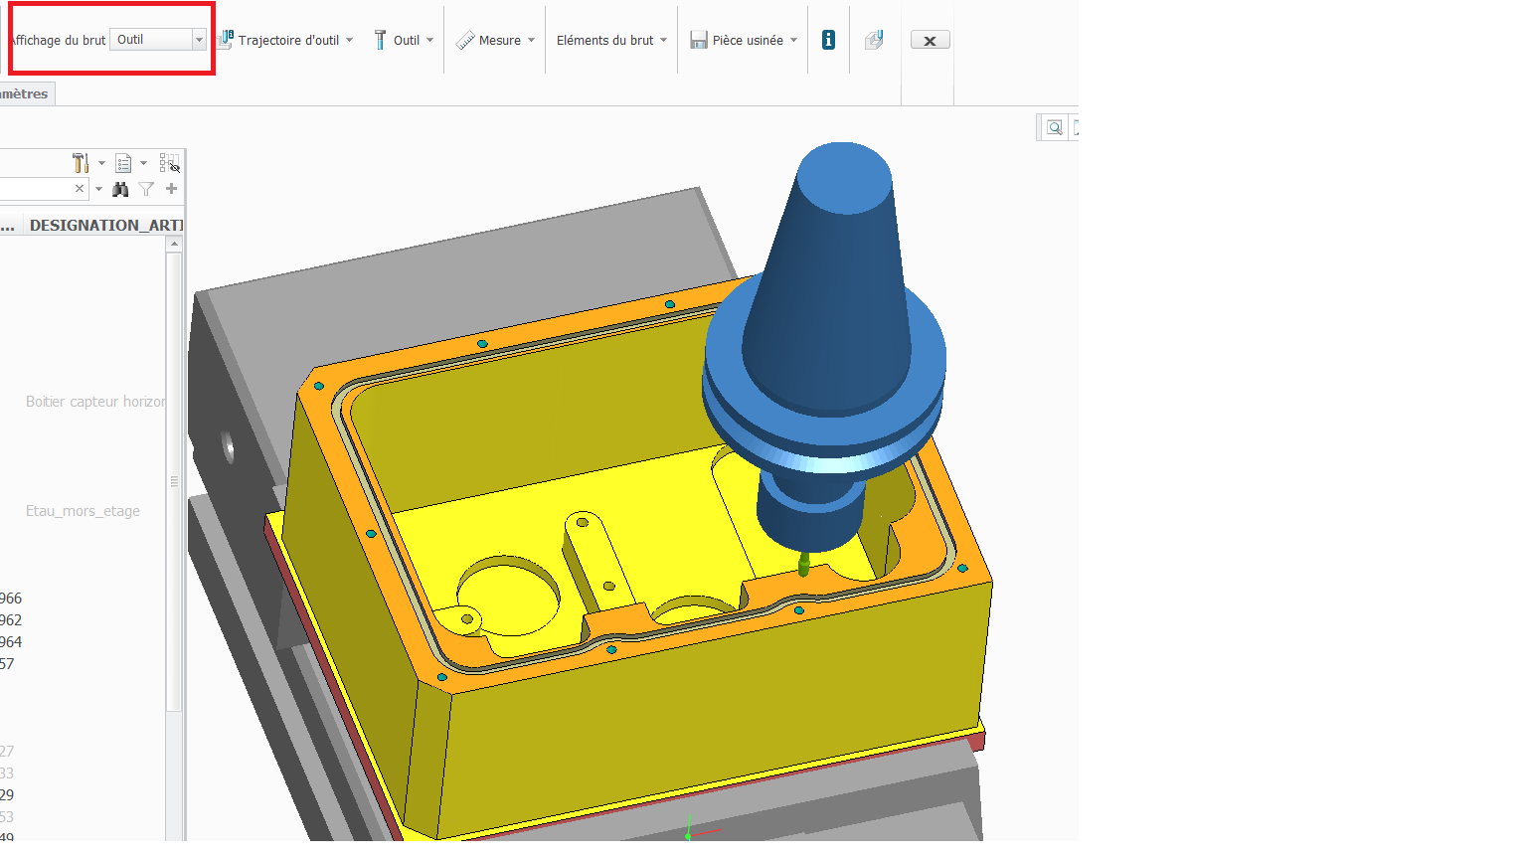
Task: Expand the Trajectoire d'outil dropdown arrow
Action: pos(349,41)
